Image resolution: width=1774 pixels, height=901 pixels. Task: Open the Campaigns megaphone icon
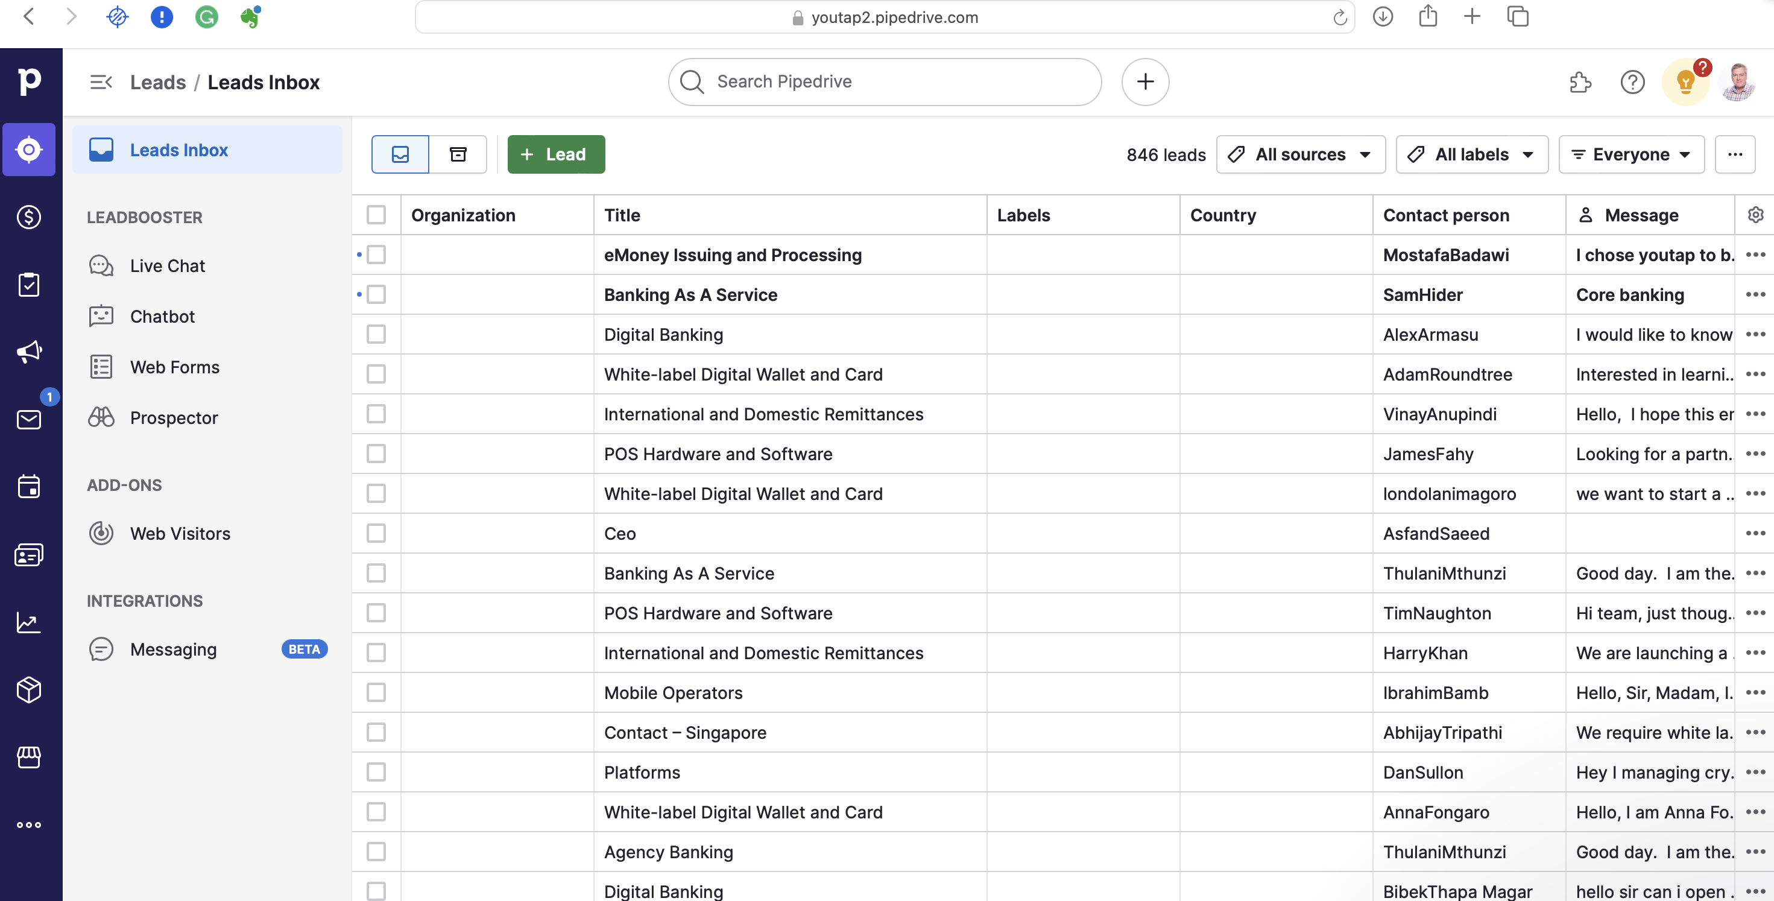(x=29, y=352)
